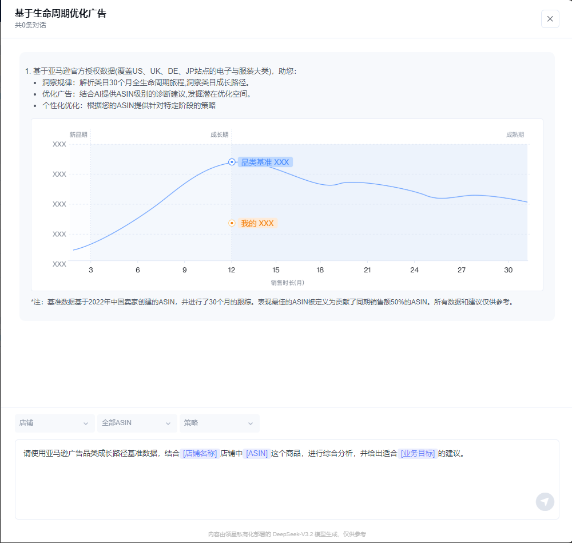
Task: Click the chevron arrow in 策略 dropdown
Action: tap(251, 423)
